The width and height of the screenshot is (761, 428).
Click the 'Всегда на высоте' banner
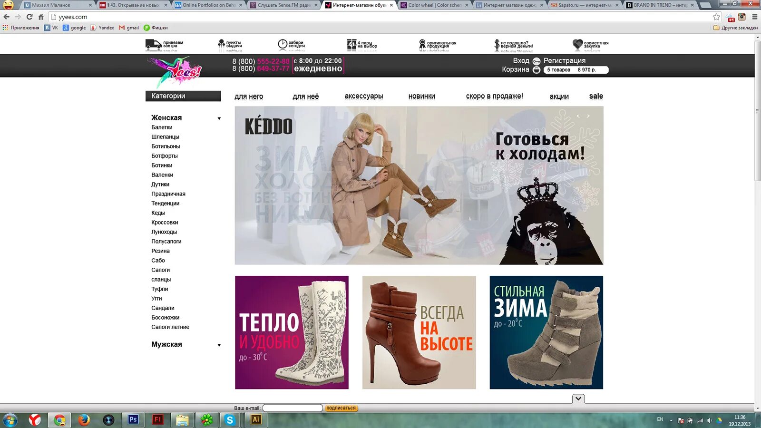click(x=419, y=332)
